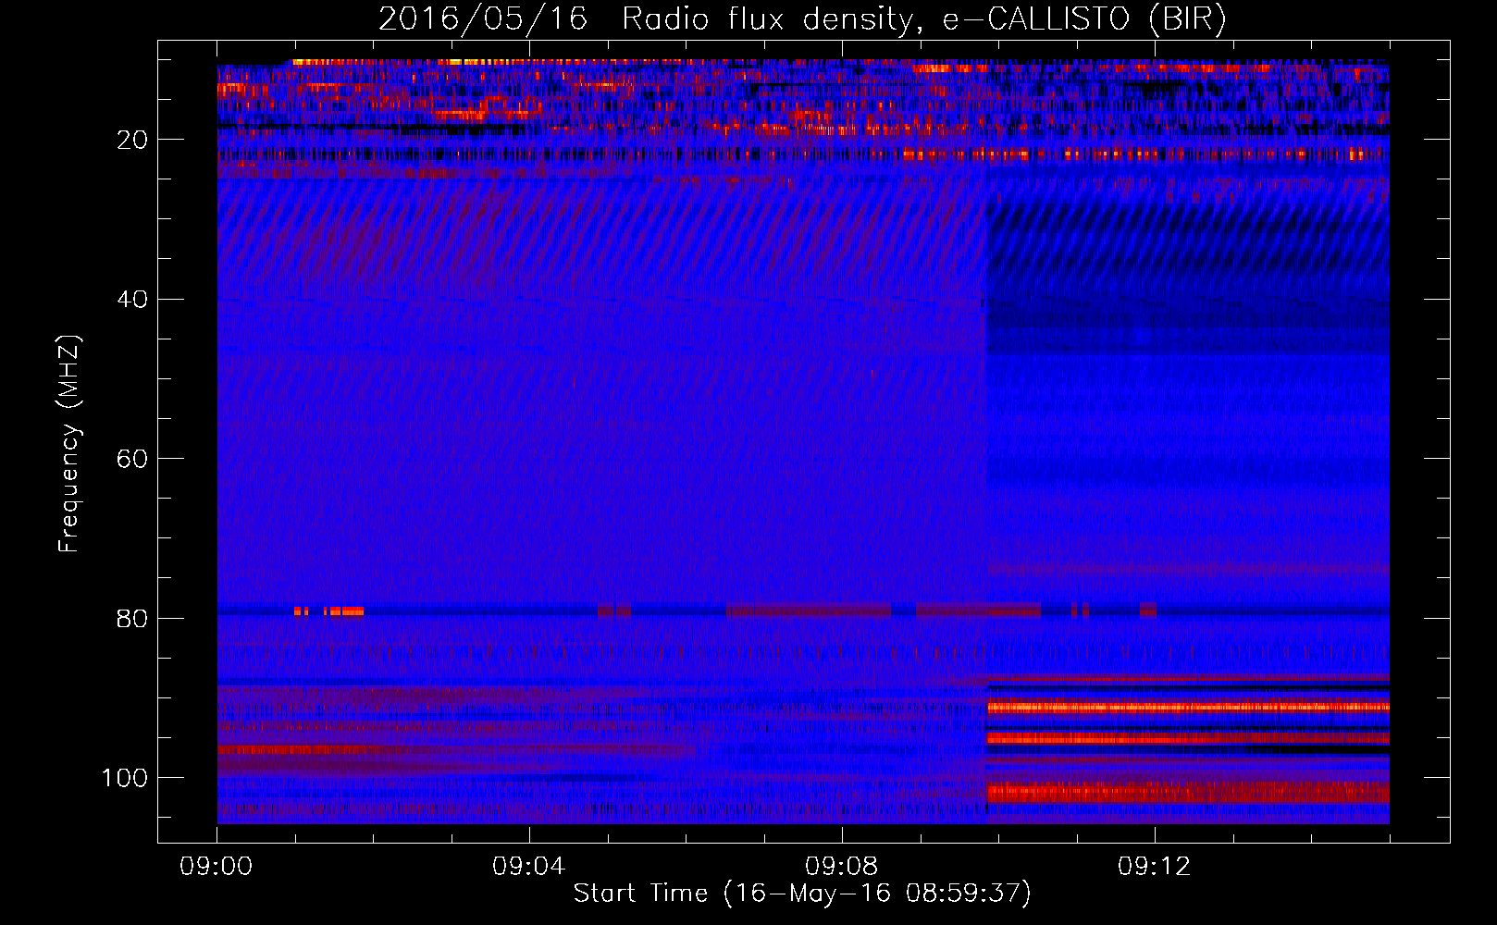Click the wide red band near 102 MHz after 09:10
The image size is (1497, 925).
click(x=1188, y=793)
